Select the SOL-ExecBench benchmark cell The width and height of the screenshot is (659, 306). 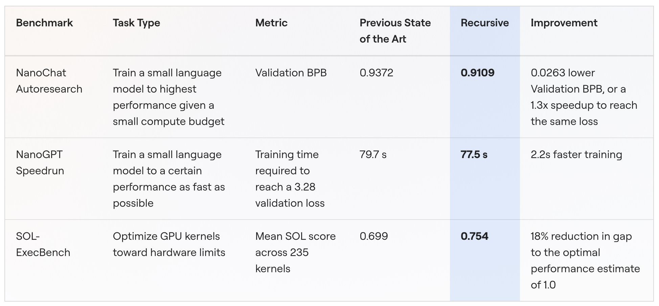(x=43, y=244)
